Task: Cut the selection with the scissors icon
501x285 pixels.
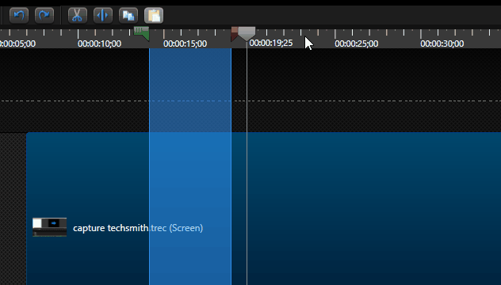Action: click(78, 15)
